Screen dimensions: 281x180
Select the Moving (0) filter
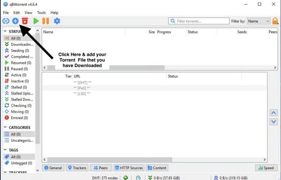click(x=19, y=112)
